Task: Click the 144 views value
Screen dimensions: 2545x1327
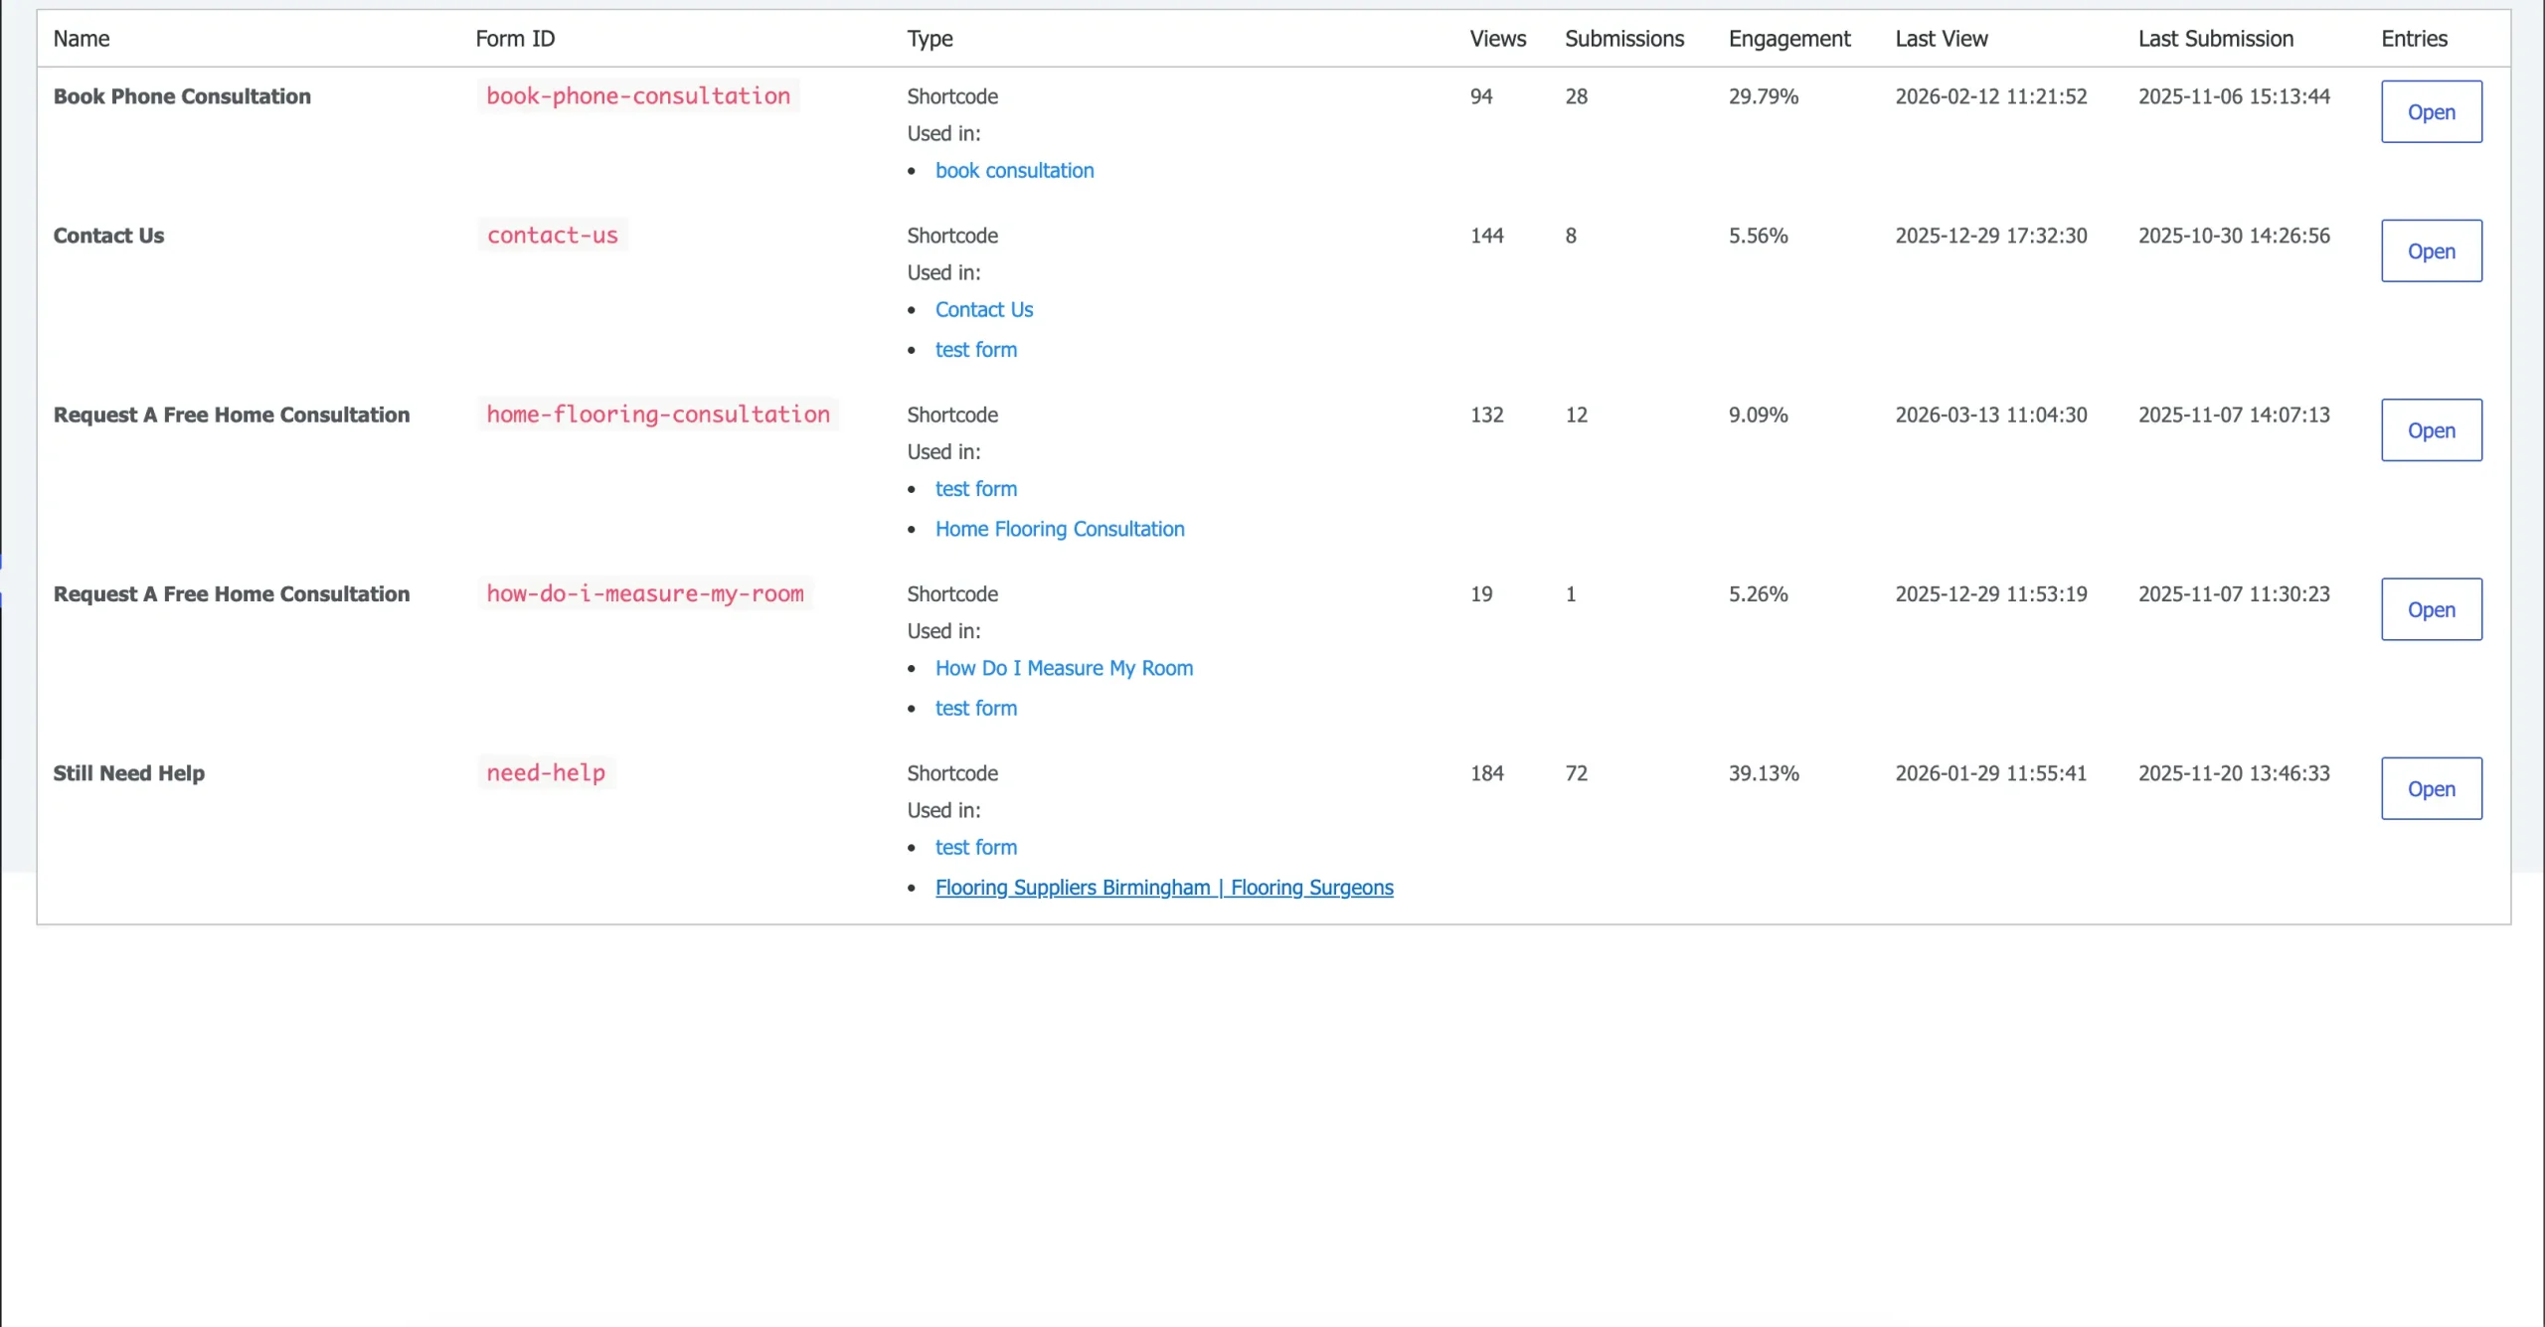Action: pyautogui.click(x=1487, y=236)
